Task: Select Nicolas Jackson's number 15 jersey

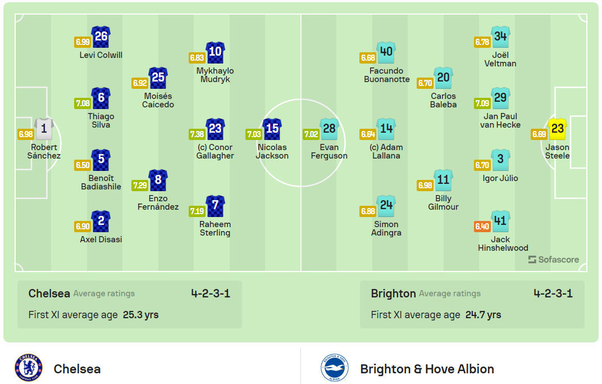Action: pos(272,128)
